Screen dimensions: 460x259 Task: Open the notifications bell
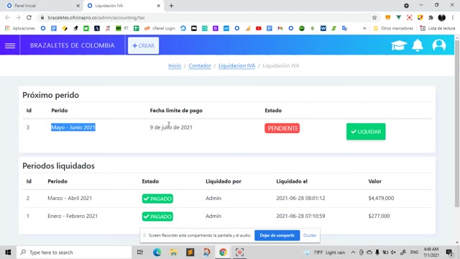pyautogui.click(x=418, y=45)
